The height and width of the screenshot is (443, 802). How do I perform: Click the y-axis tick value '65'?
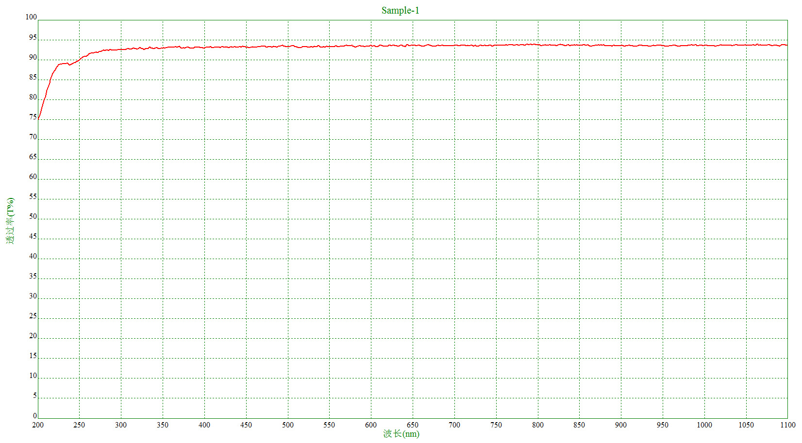tap(33, 157)
